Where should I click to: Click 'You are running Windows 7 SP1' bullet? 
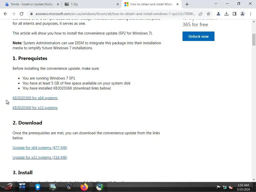[49, 78]
